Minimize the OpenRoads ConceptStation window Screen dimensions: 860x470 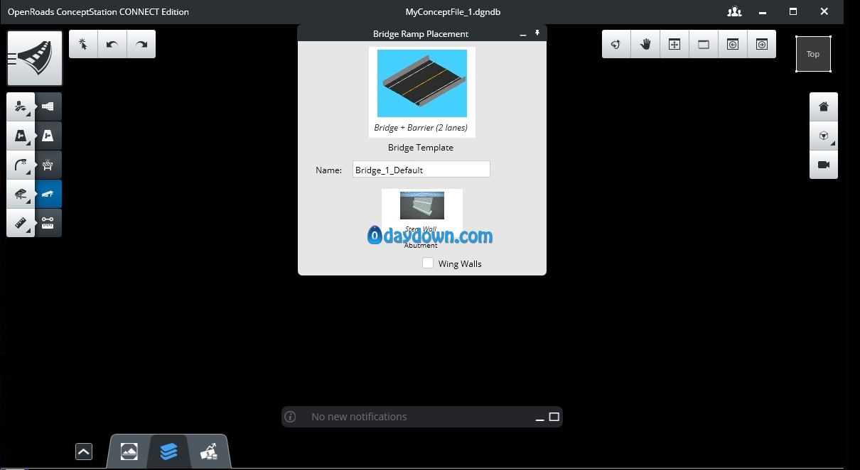763,12
